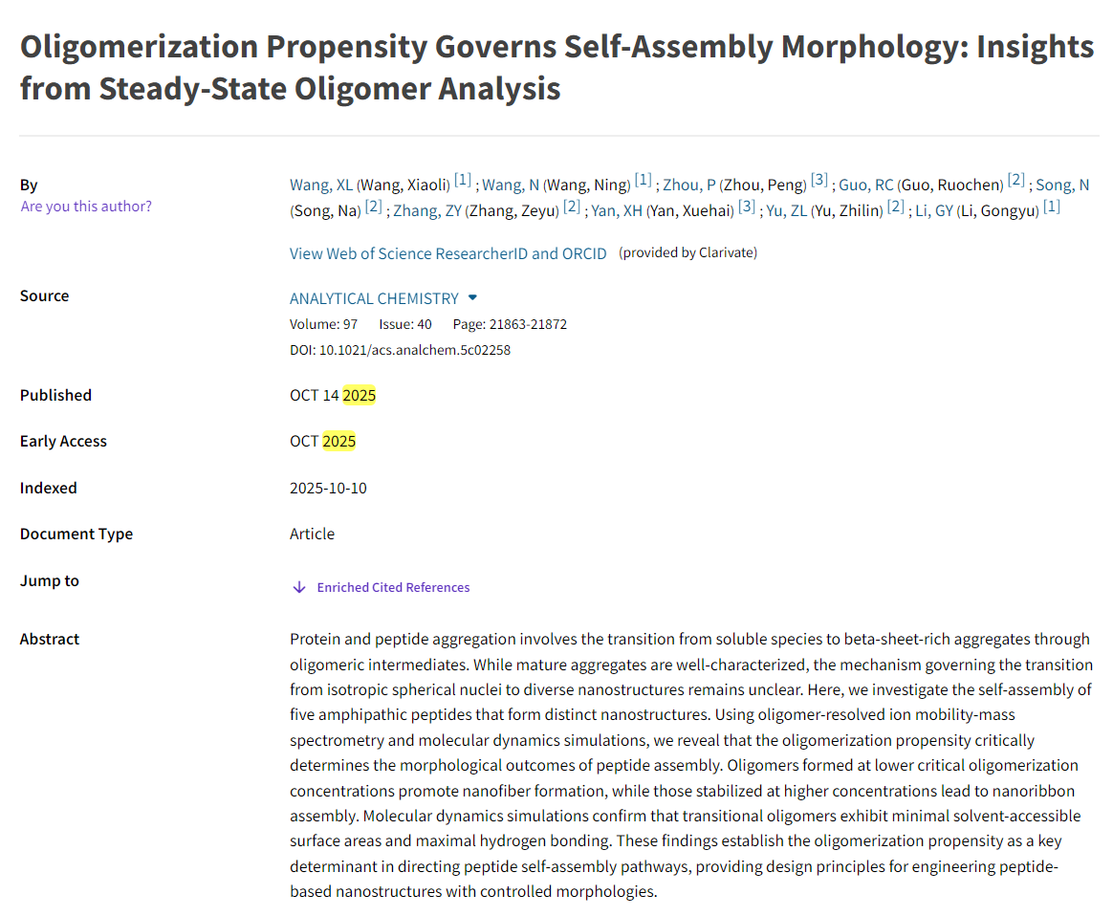
Task: Open author link Wang, XL
Action: tap(321, 185)
